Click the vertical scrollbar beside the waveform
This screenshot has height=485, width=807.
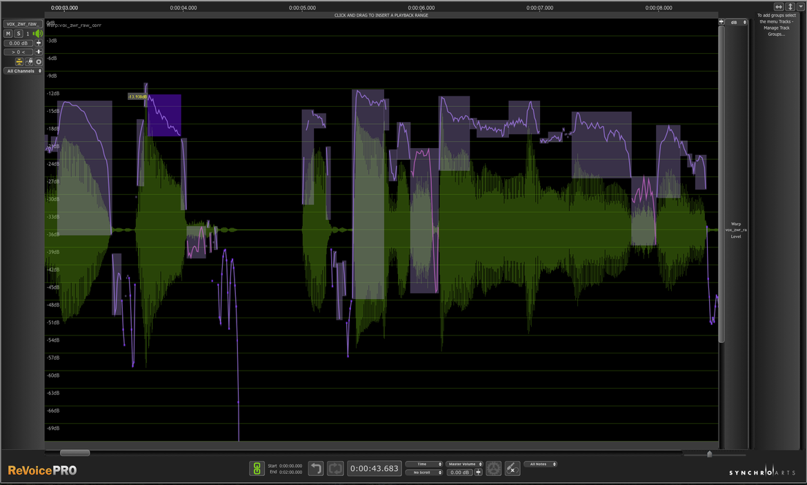click(721, 184)
